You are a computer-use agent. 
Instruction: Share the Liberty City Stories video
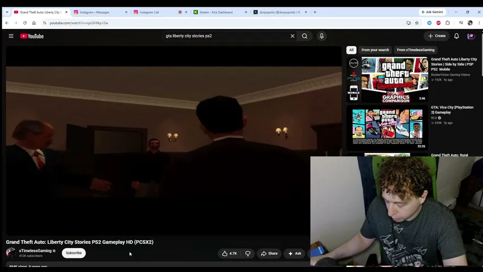269,253
